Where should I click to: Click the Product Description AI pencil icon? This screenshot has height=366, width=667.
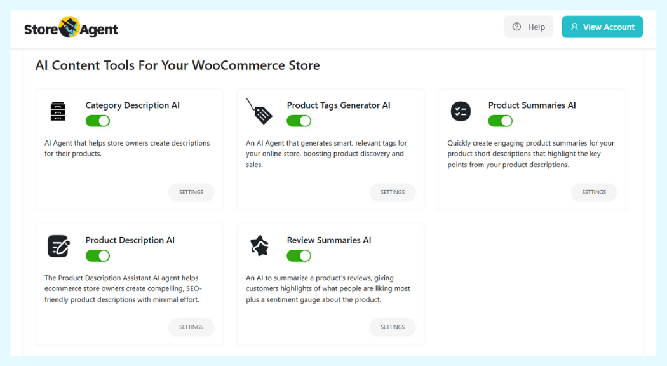58,246
